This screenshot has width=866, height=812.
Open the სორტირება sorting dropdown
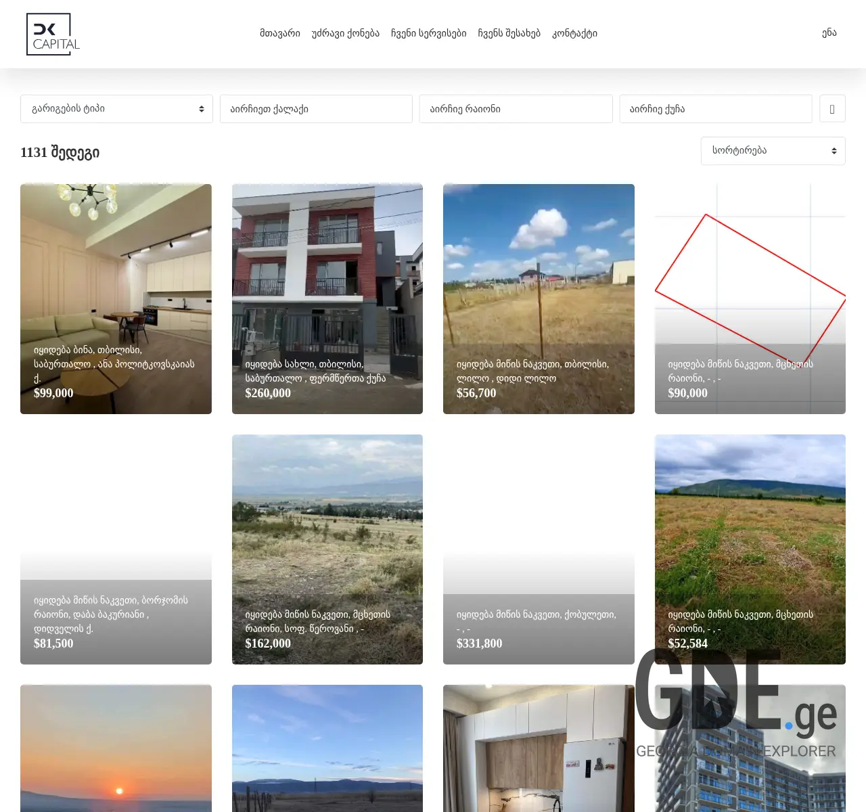coord(773,150)
